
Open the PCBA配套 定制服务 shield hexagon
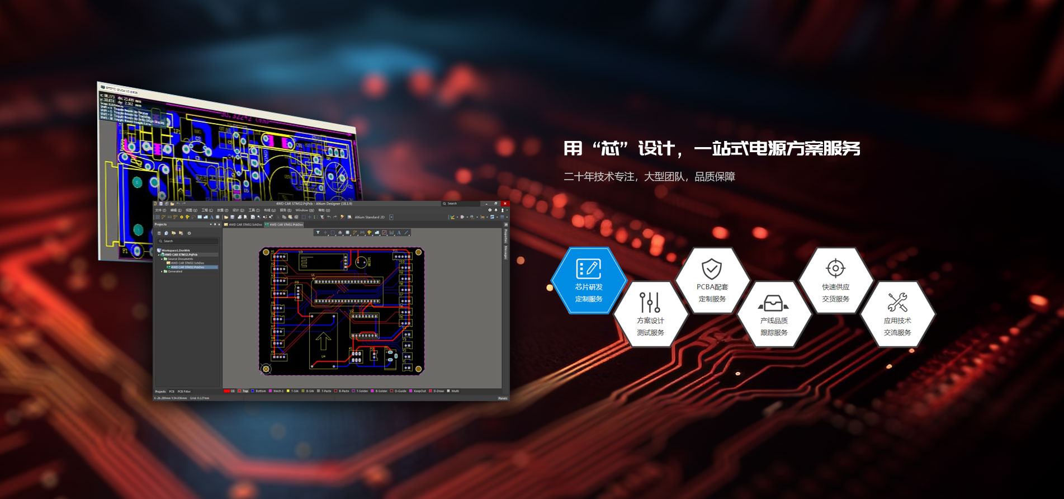(x=712, y=281)
